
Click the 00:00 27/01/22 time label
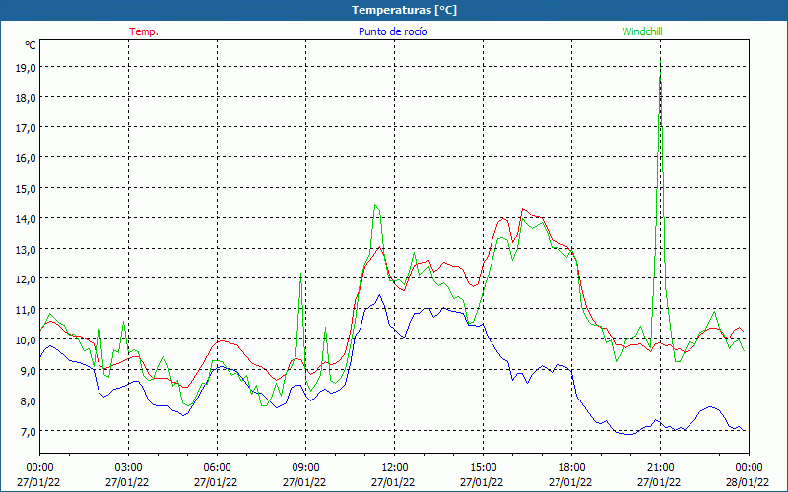pyautogui.click(x=38, y=475)
